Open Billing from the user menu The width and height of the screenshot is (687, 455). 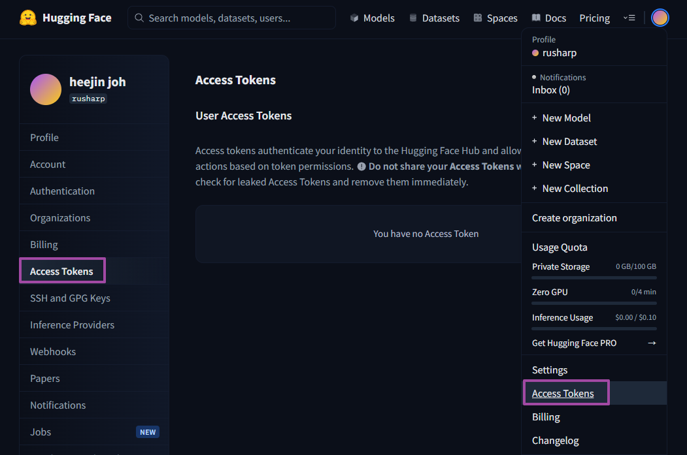coord(594,417)
